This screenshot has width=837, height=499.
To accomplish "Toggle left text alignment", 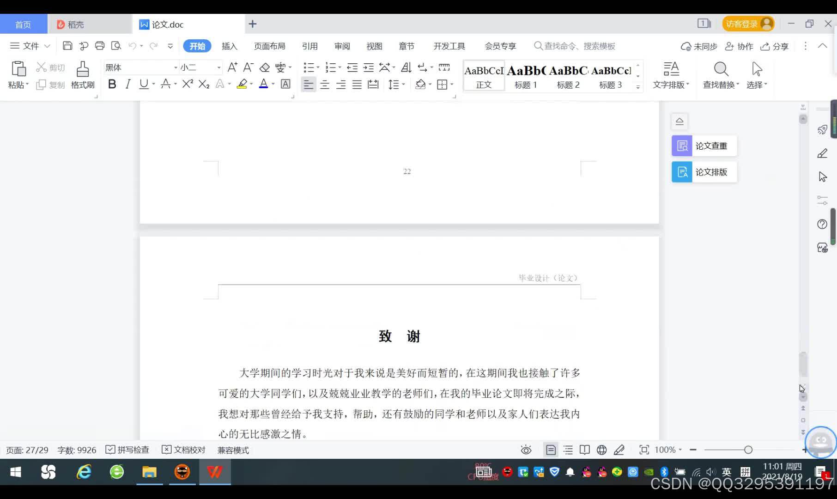I will click(308, 84).
